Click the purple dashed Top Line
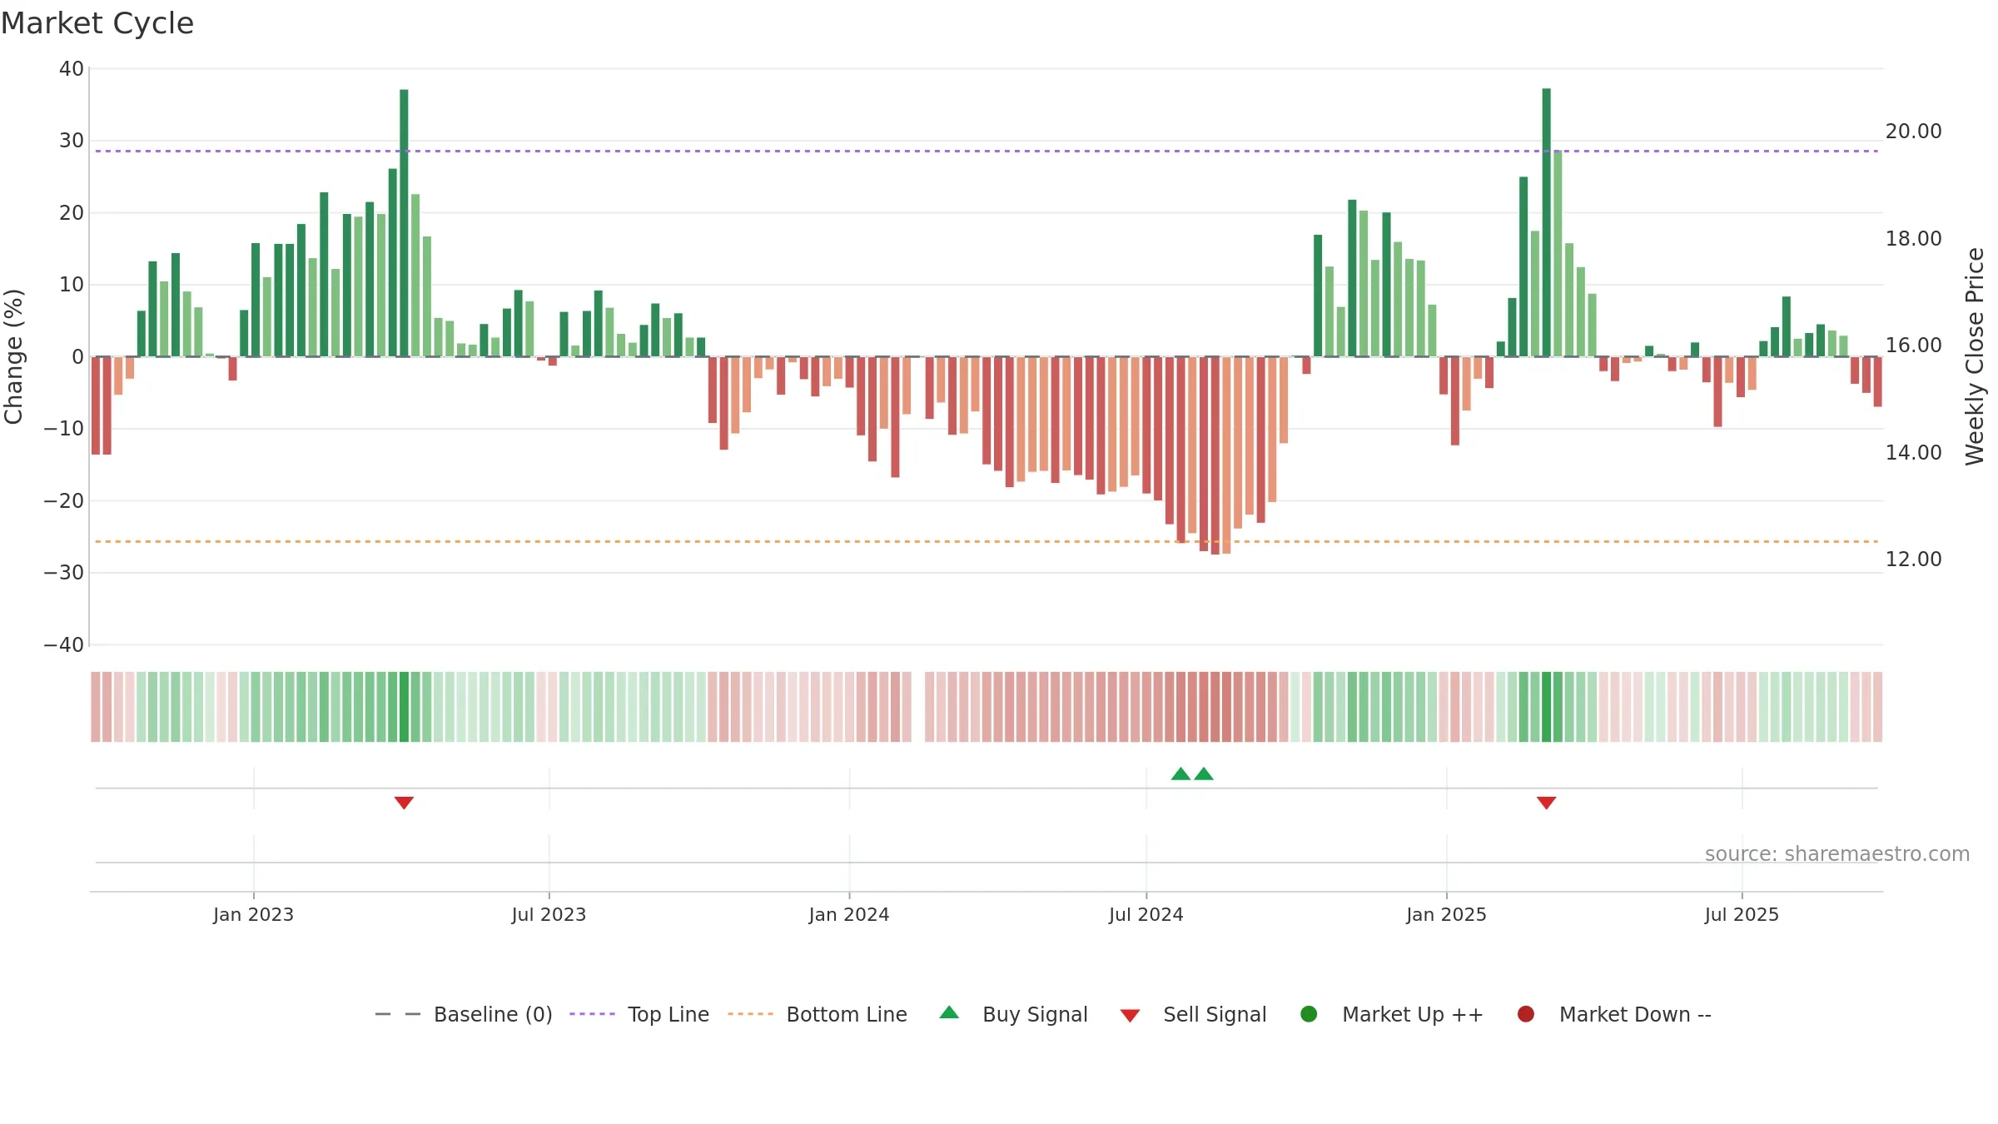Image resolution: width=1998 pixels, height=1124 pixels. [x=987, y=151]
